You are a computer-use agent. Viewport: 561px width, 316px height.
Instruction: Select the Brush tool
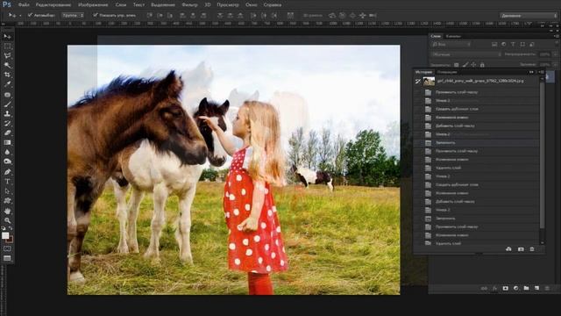click(x=7, y=104)
